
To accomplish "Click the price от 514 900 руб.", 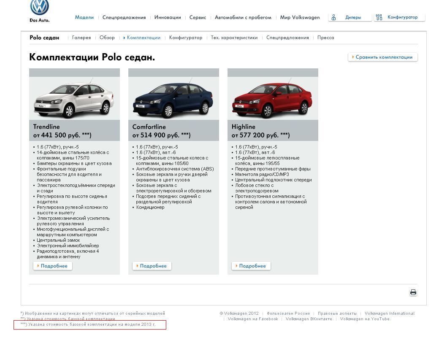I will point(161,135).
